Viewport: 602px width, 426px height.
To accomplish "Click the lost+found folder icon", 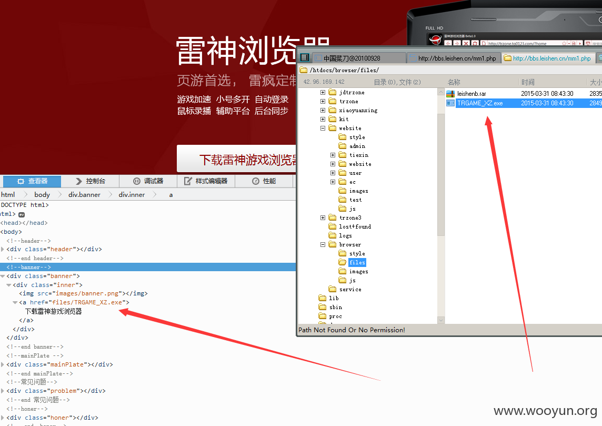I will click(x=333, y=226).
